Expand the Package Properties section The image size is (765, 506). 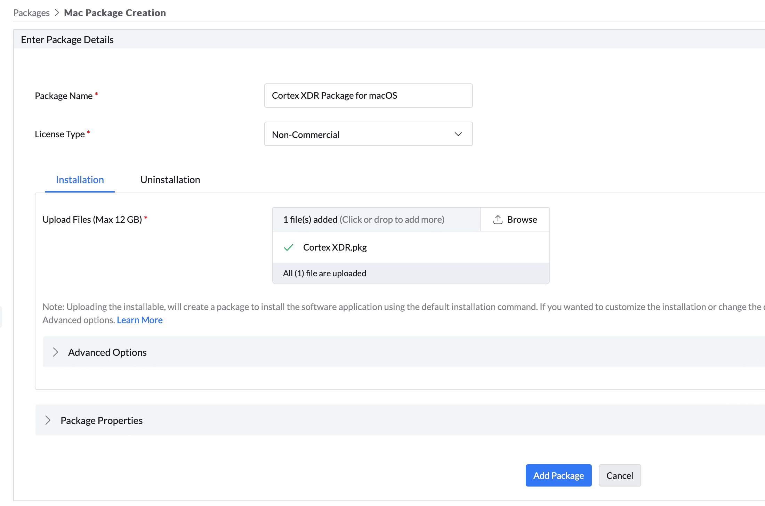48,420
